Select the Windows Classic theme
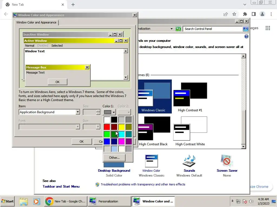This screenshot has width=277, height=207. 155,96
